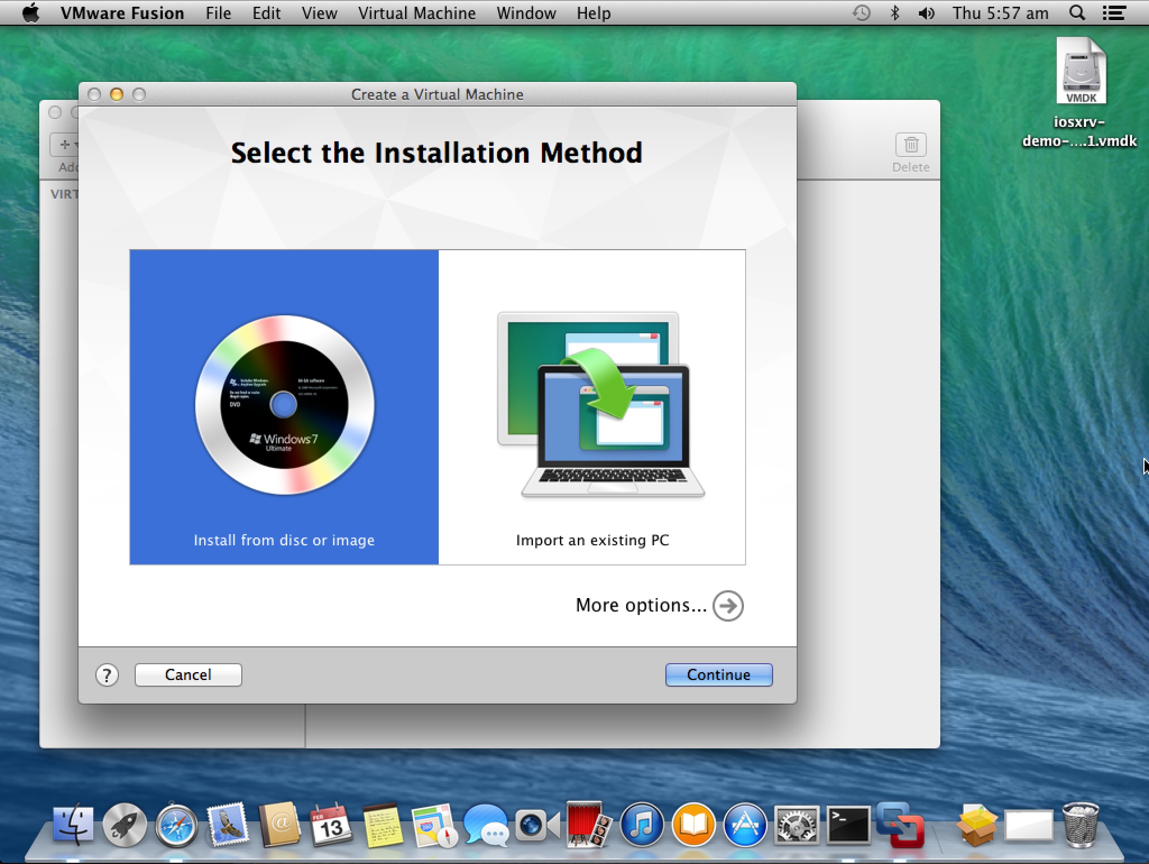Open Maps from the dock
The width and height of the screenshot is (1149, 864).
pos(434,826)
